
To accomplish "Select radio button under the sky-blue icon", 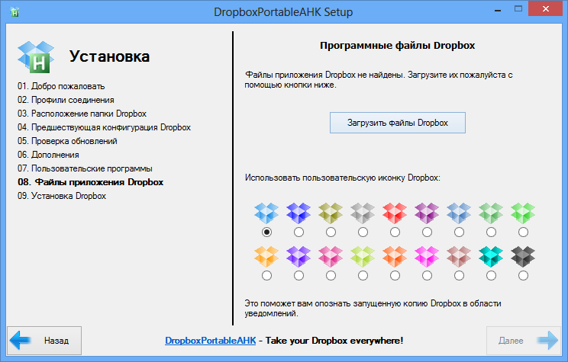I will point(266,232).
